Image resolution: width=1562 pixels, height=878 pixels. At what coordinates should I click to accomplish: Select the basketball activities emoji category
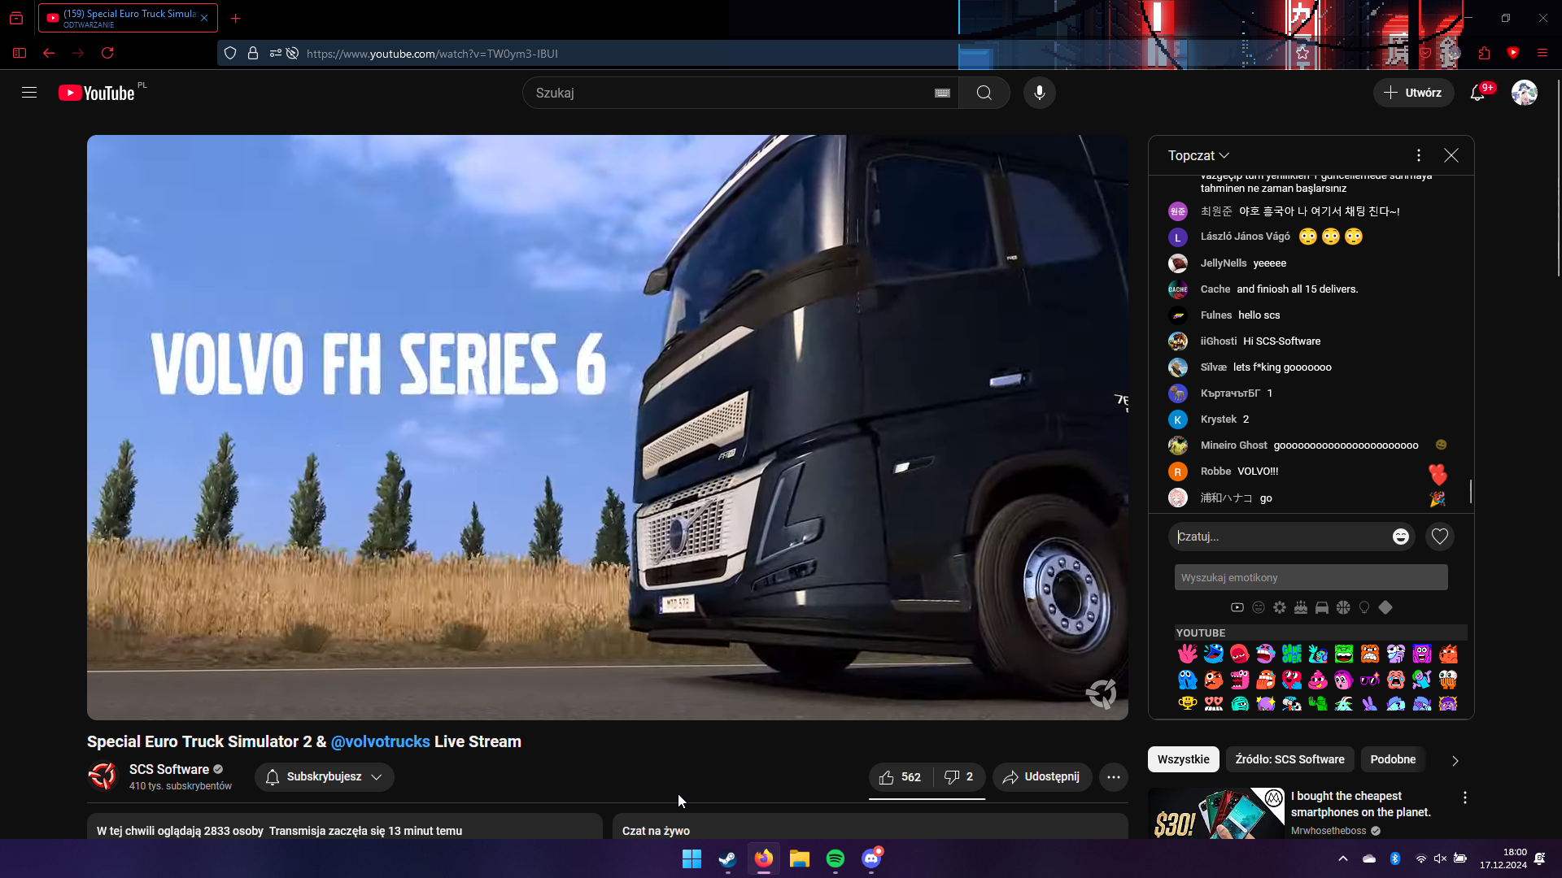click(x=1343, y=607)
